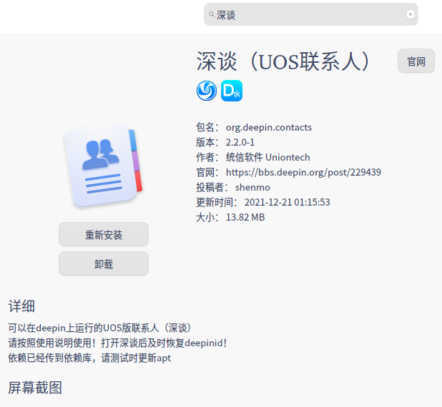Click the description line mentioning deepinid
Screen dimensions: 442x407
[117, 343]
